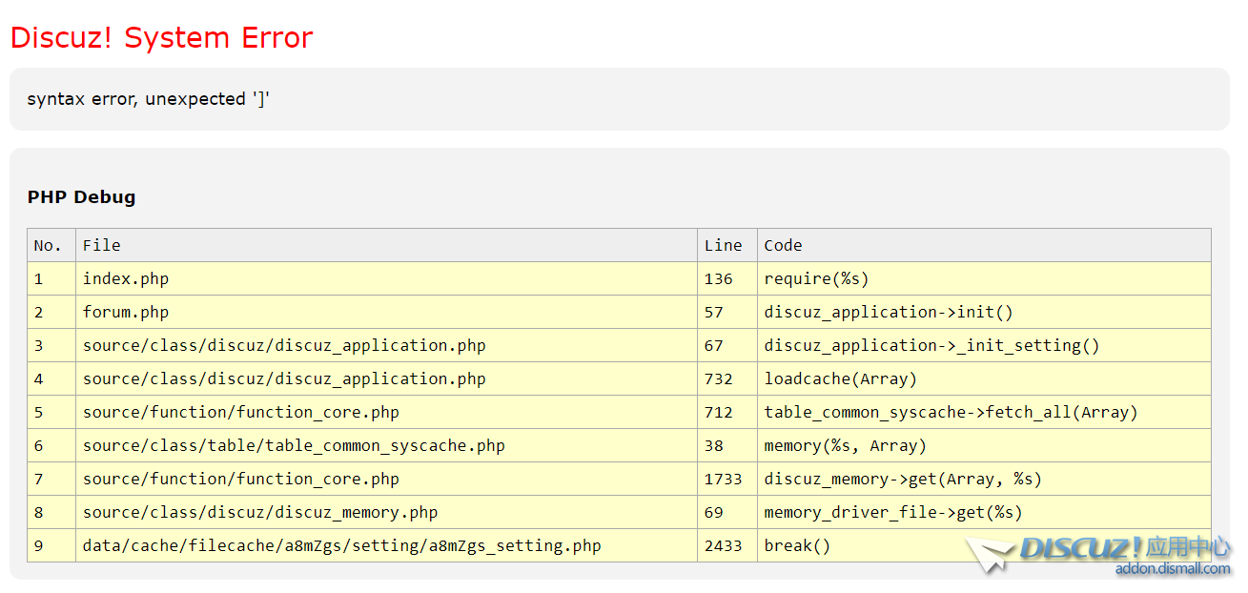Click row number 1 cell
1248x593 pixels.
(51, 278)
